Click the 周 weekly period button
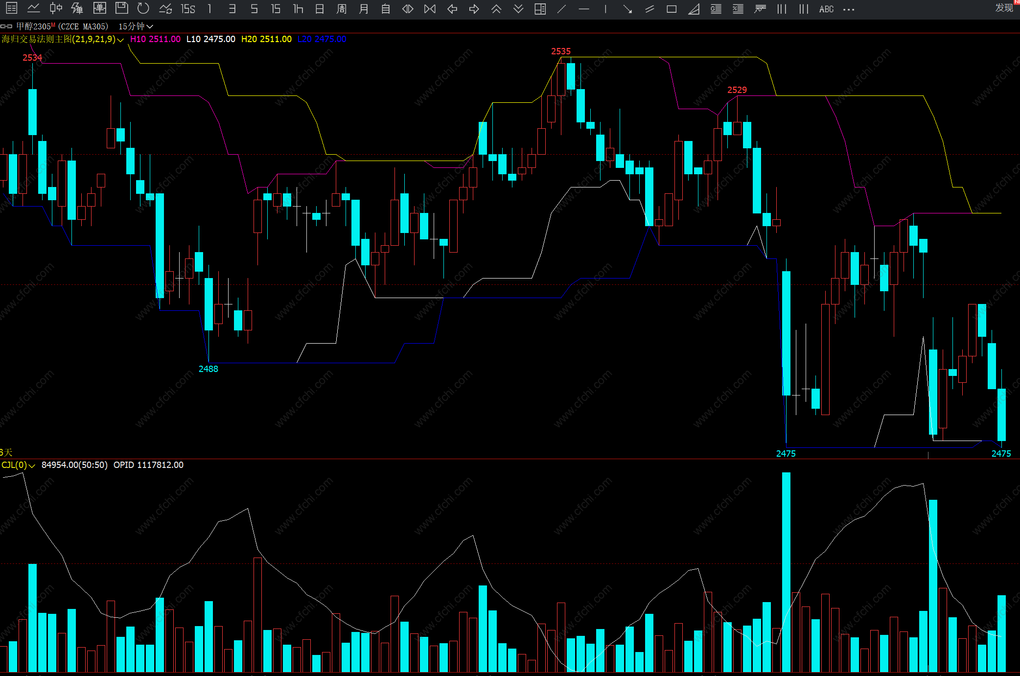The height and width of the screenshot is (676, 1020). [342, 9]
